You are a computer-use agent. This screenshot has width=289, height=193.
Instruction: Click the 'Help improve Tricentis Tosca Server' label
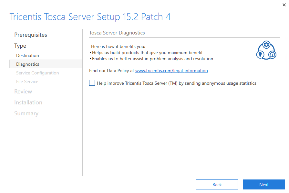[x=176, y=83]
